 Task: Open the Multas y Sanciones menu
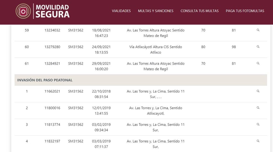(155, 11)
